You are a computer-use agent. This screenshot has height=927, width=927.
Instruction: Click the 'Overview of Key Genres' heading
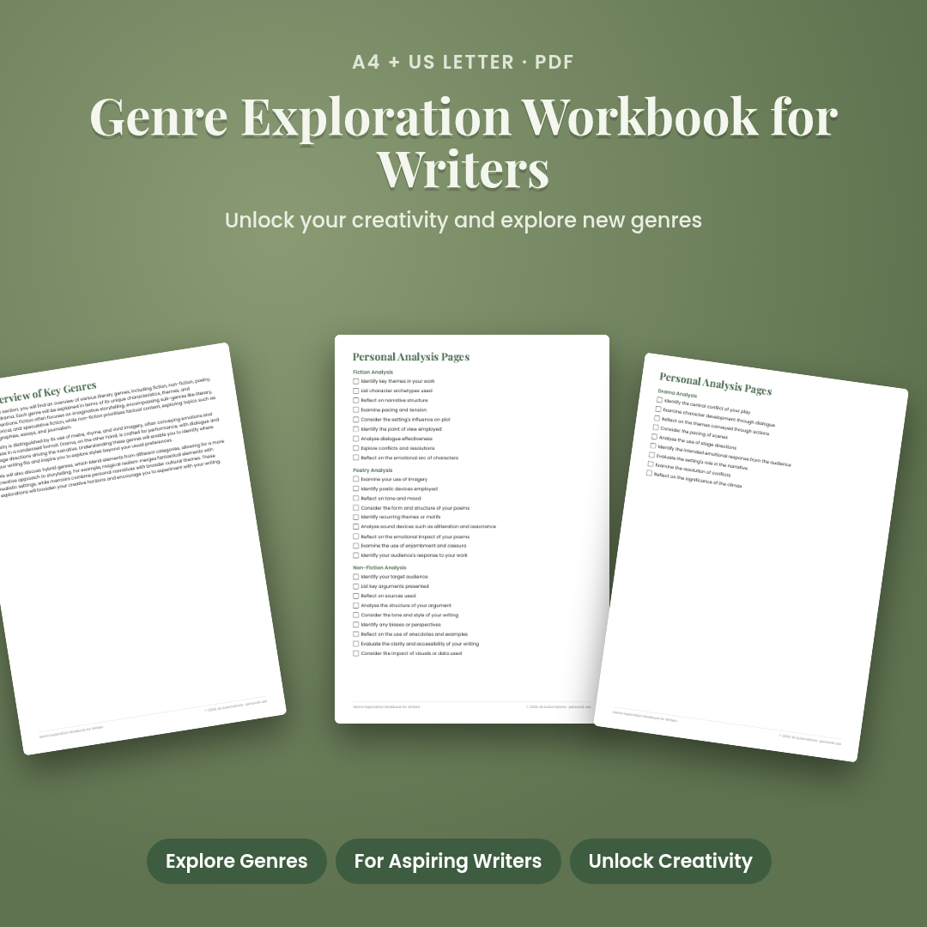point(47,392)
